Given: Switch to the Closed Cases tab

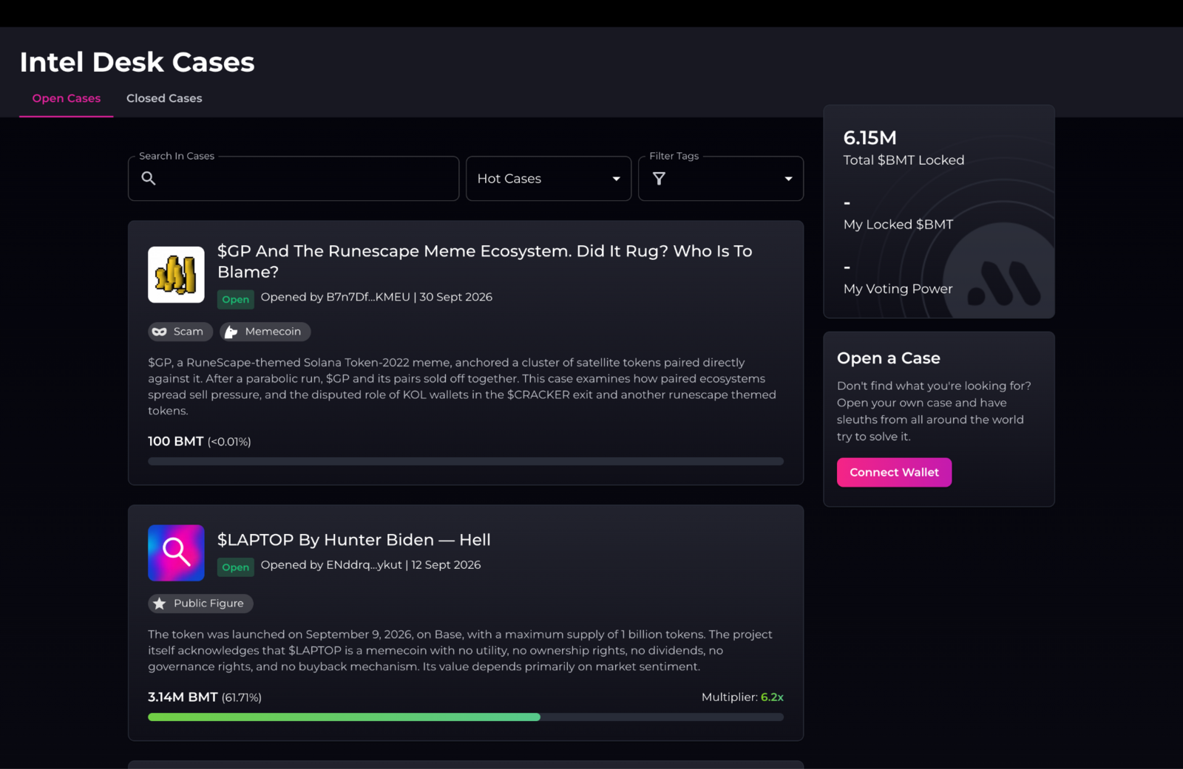Looking at the screenshot, I should coord(164,98).
